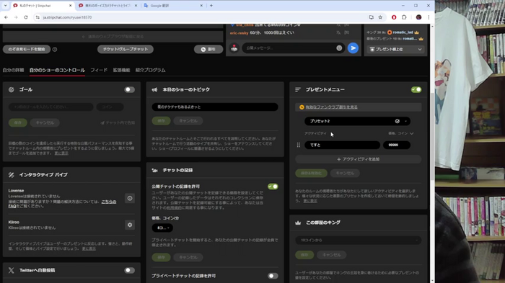Cancel the この部屋のキング setting
Screen dimensions: 505x283
[331, 255]
